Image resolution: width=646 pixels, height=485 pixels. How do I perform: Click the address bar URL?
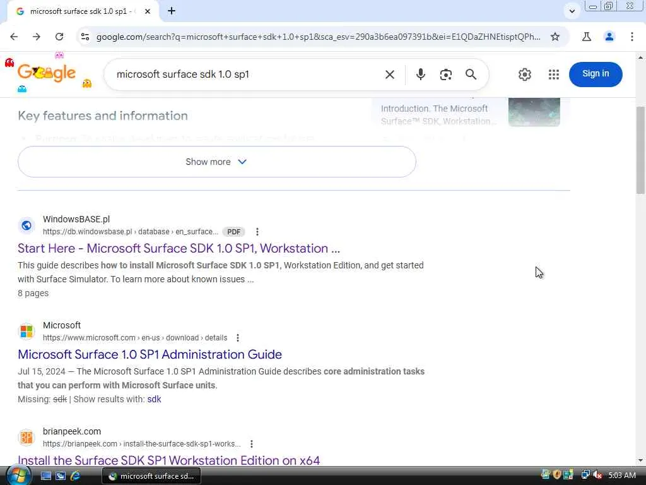coord(318,37)
